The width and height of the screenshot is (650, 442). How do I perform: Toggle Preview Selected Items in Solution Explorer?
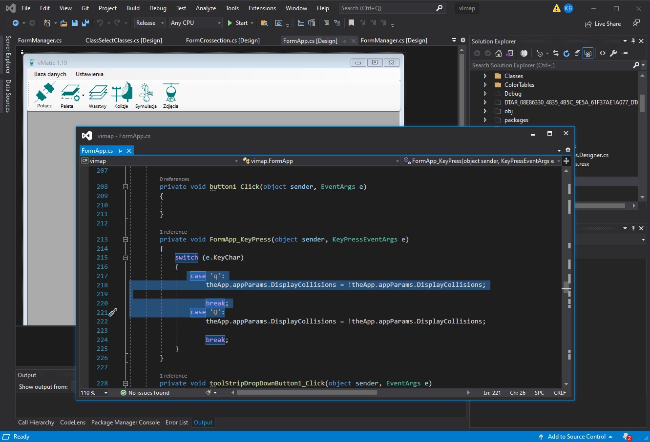click(624, 53)
